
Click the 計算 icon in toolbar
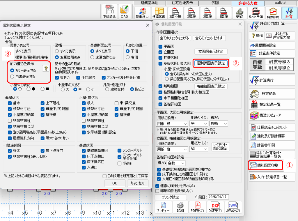(290, 13)
